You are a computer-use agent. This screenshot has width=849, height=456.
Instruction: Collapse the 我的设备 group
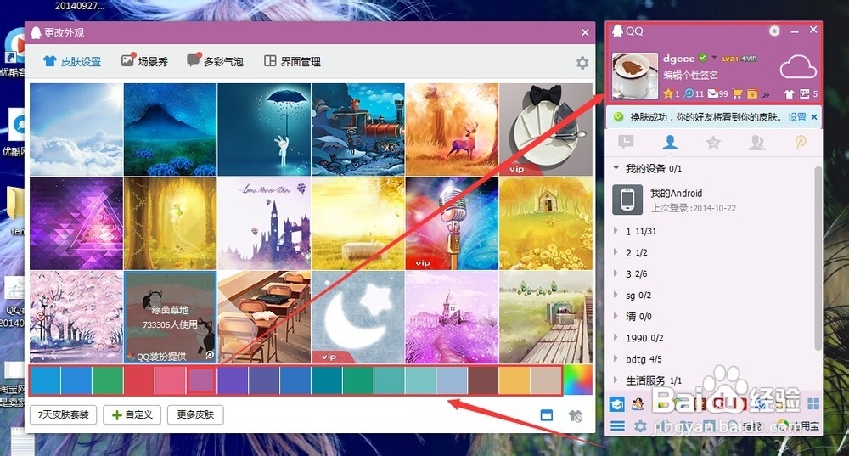(616, 168)
